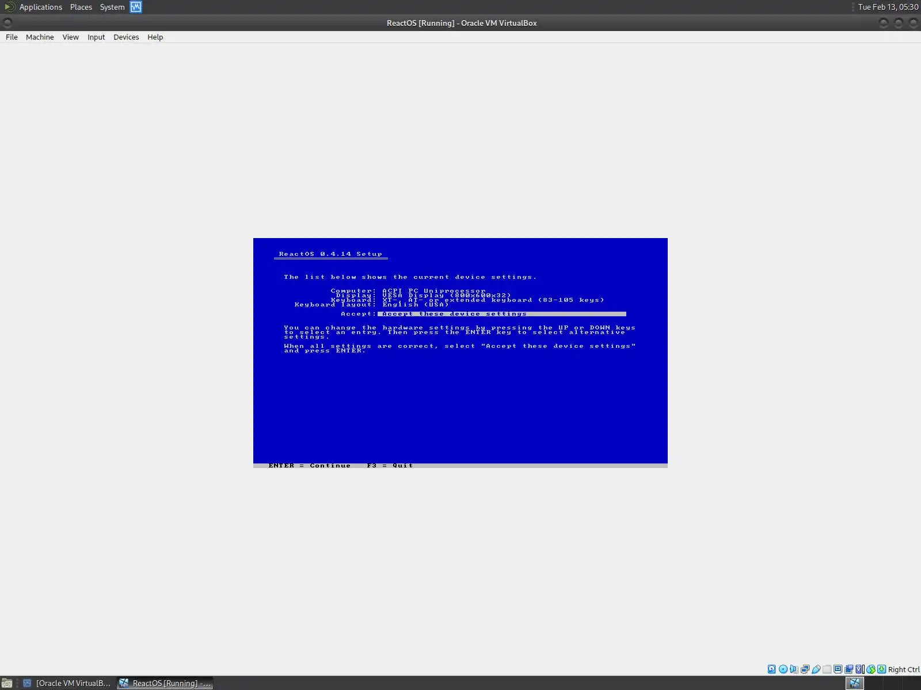
Task: Select the highlighted 'Accept these device settings' entry
Action: pyautogui.click(x=502, y=314)
